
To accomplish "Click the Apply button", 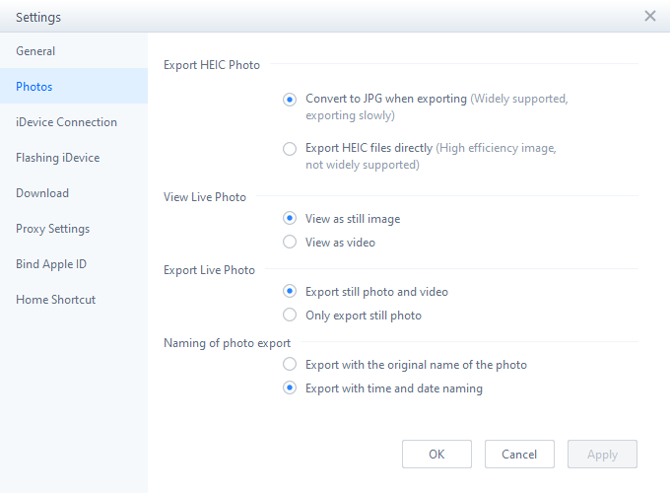I will (x=602, y=455).
